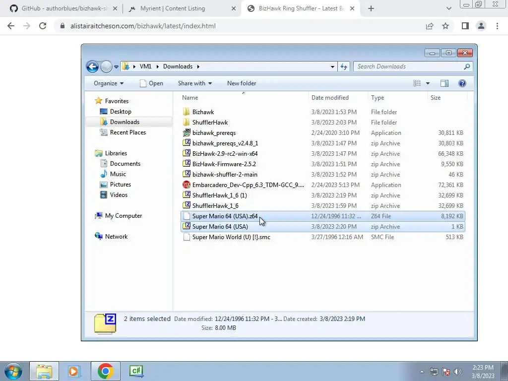
Task: Go back using Explorer's blue back arrow
Action: click(92, 67)
